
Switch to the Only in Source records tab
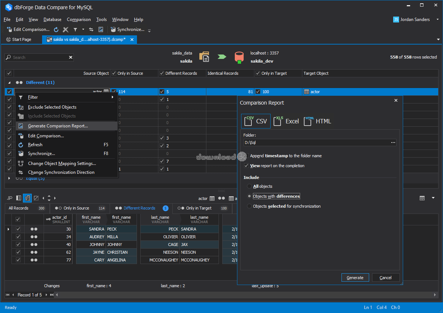80,208
